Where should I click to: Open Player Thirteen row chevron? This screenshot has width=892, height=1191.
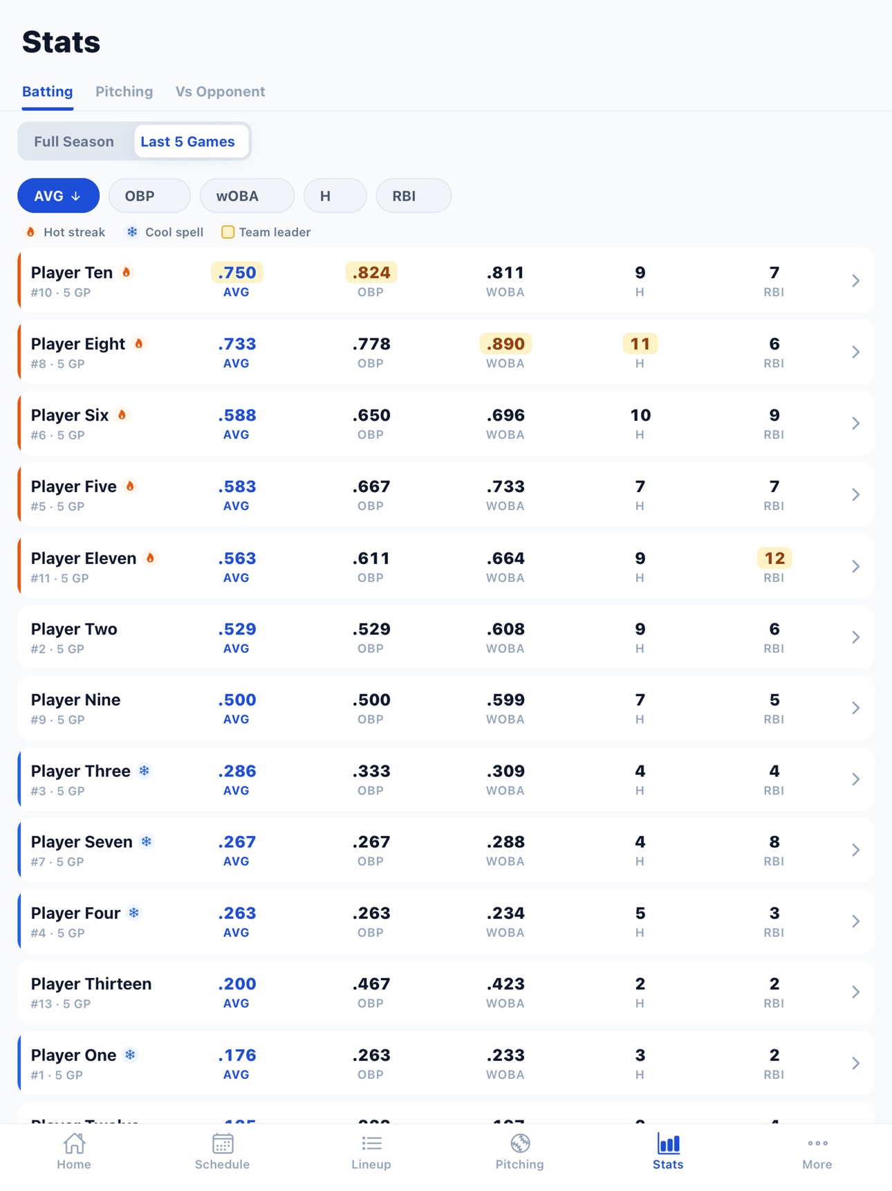[x=855, y=992]
